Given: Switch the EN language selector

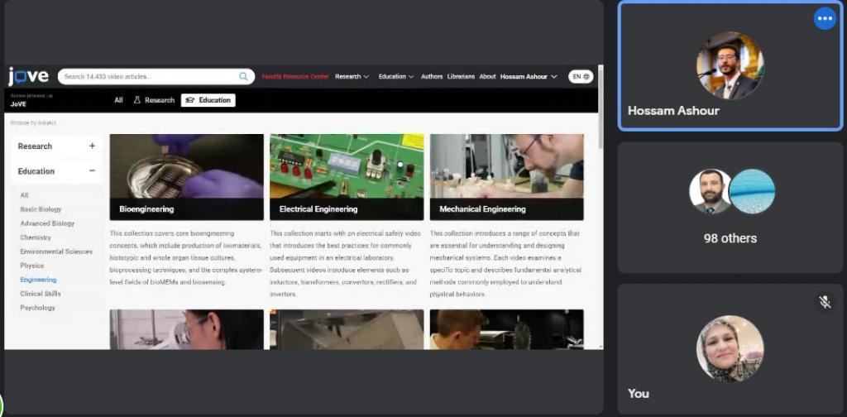Looking at the screenshot, I should click(581, 77).
